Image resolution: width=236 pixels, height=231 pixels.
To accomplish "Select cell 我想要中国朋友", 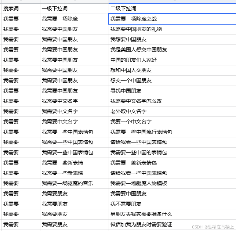I will pos(173,39).
